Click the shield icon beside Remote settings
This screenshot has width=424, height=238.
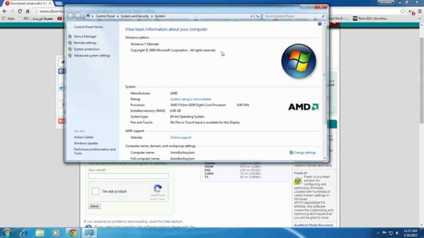click(70, 43)
